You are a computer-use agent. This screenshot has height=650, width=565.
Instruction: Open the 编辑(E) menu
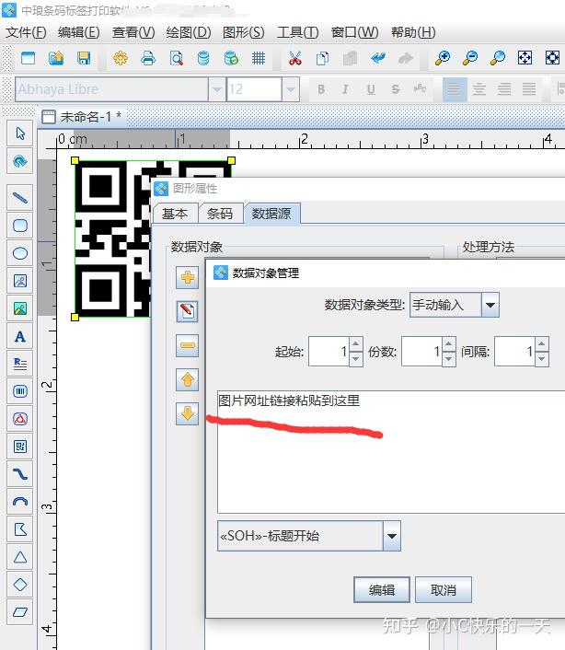(x=79, y=32)
